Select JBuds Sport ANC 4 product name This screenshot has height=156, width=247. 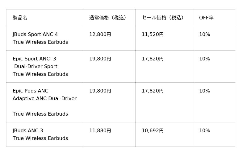pyautogui.click(x=35, y=34)
